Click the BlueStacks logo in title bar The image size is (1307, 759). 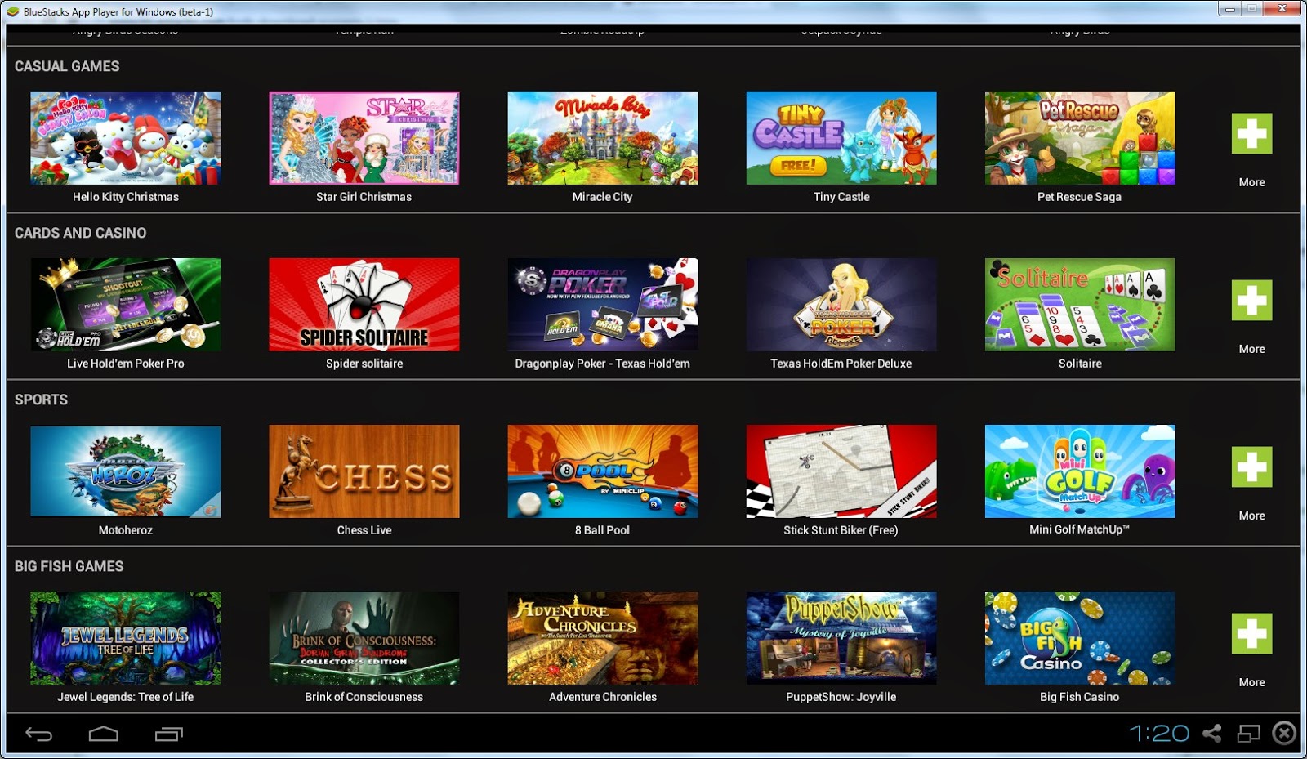tap(12, 11)
